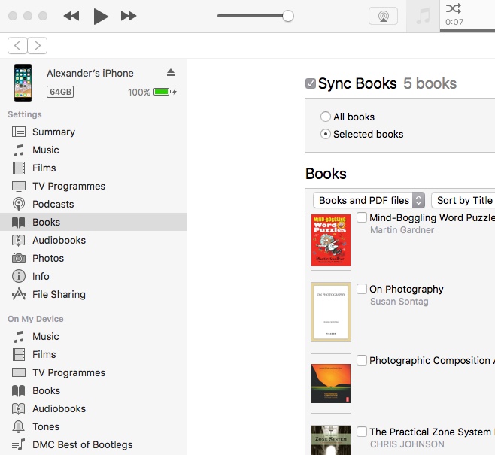495x455 pixels.
Task: Tick The Practical Zone System checkbox
Action: [362, 432]
